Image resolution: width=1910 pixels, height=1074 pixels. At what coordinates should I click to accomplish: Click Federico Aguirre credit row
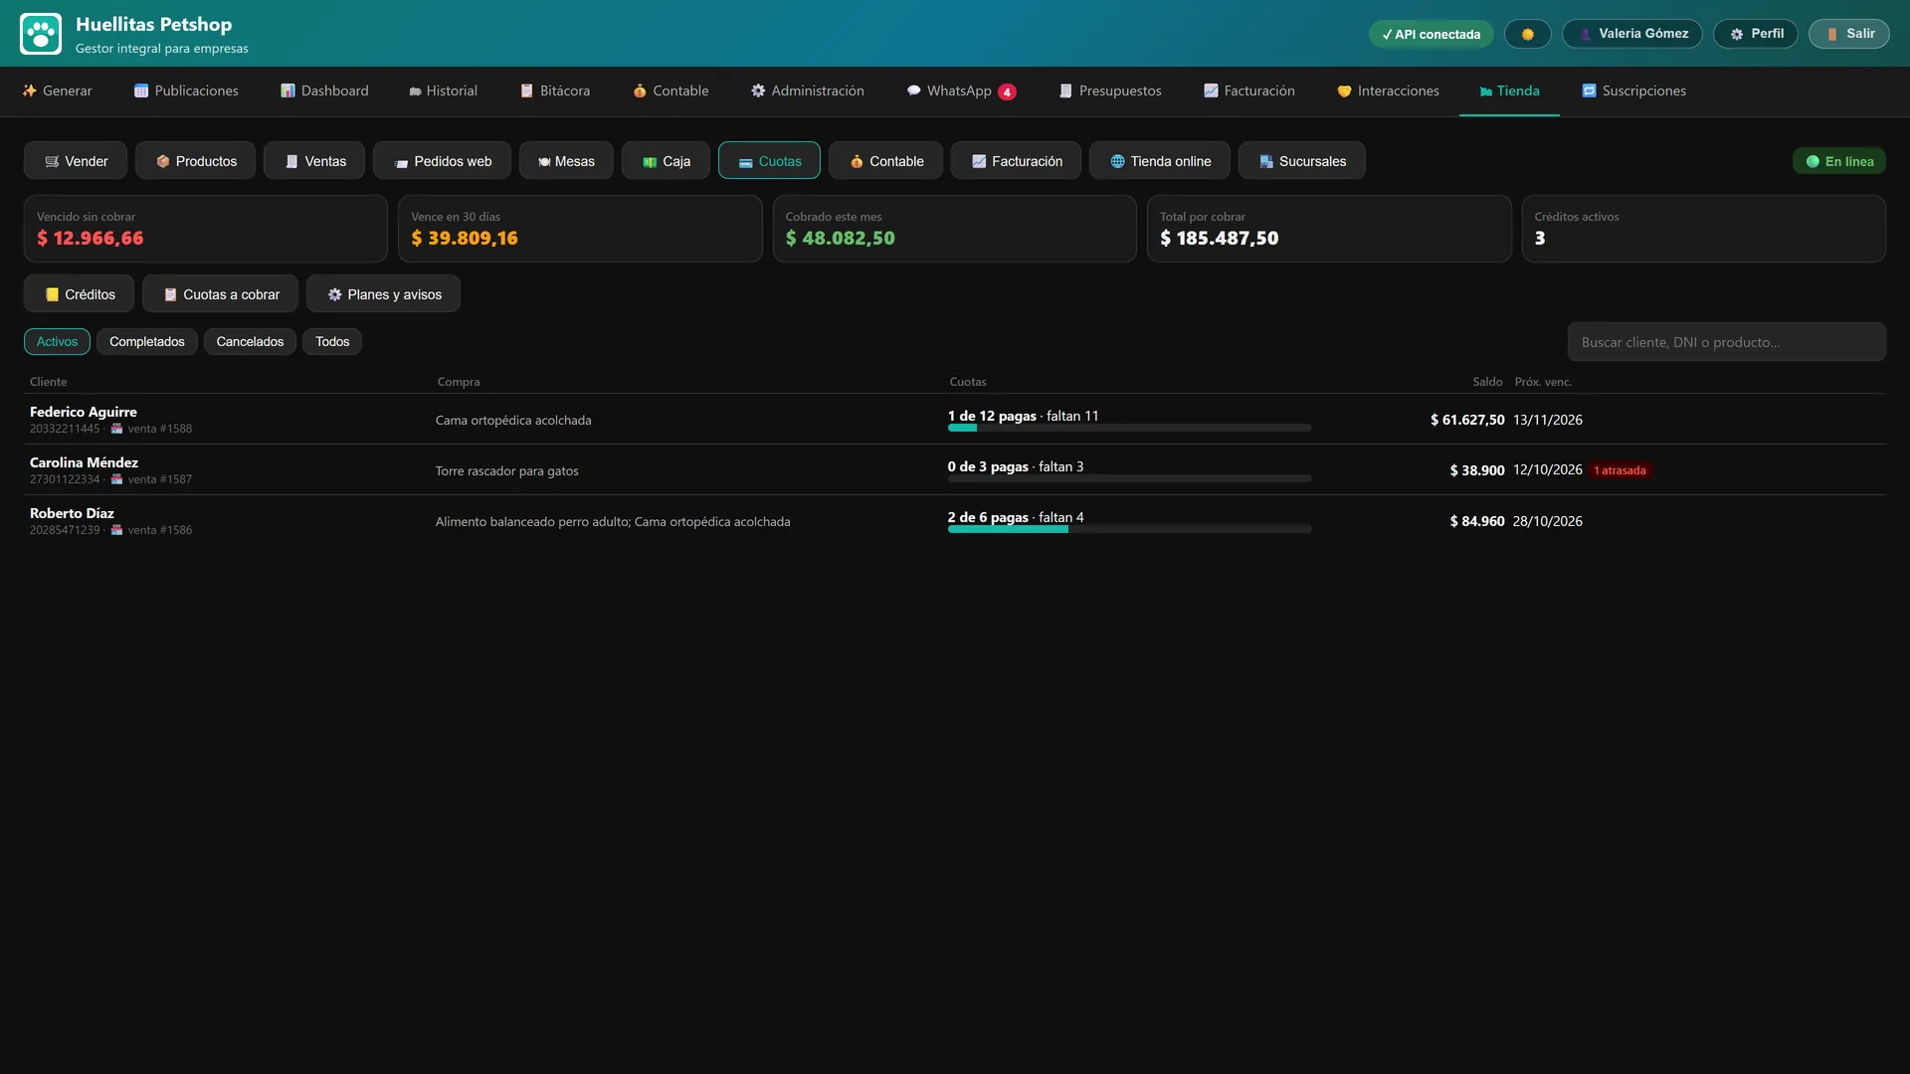pyautogui.click(x=955, y=420)
